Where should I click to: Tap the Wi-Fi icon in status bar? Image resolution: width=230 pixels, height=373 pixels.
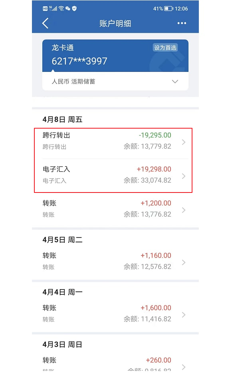(x=61, y=8)
